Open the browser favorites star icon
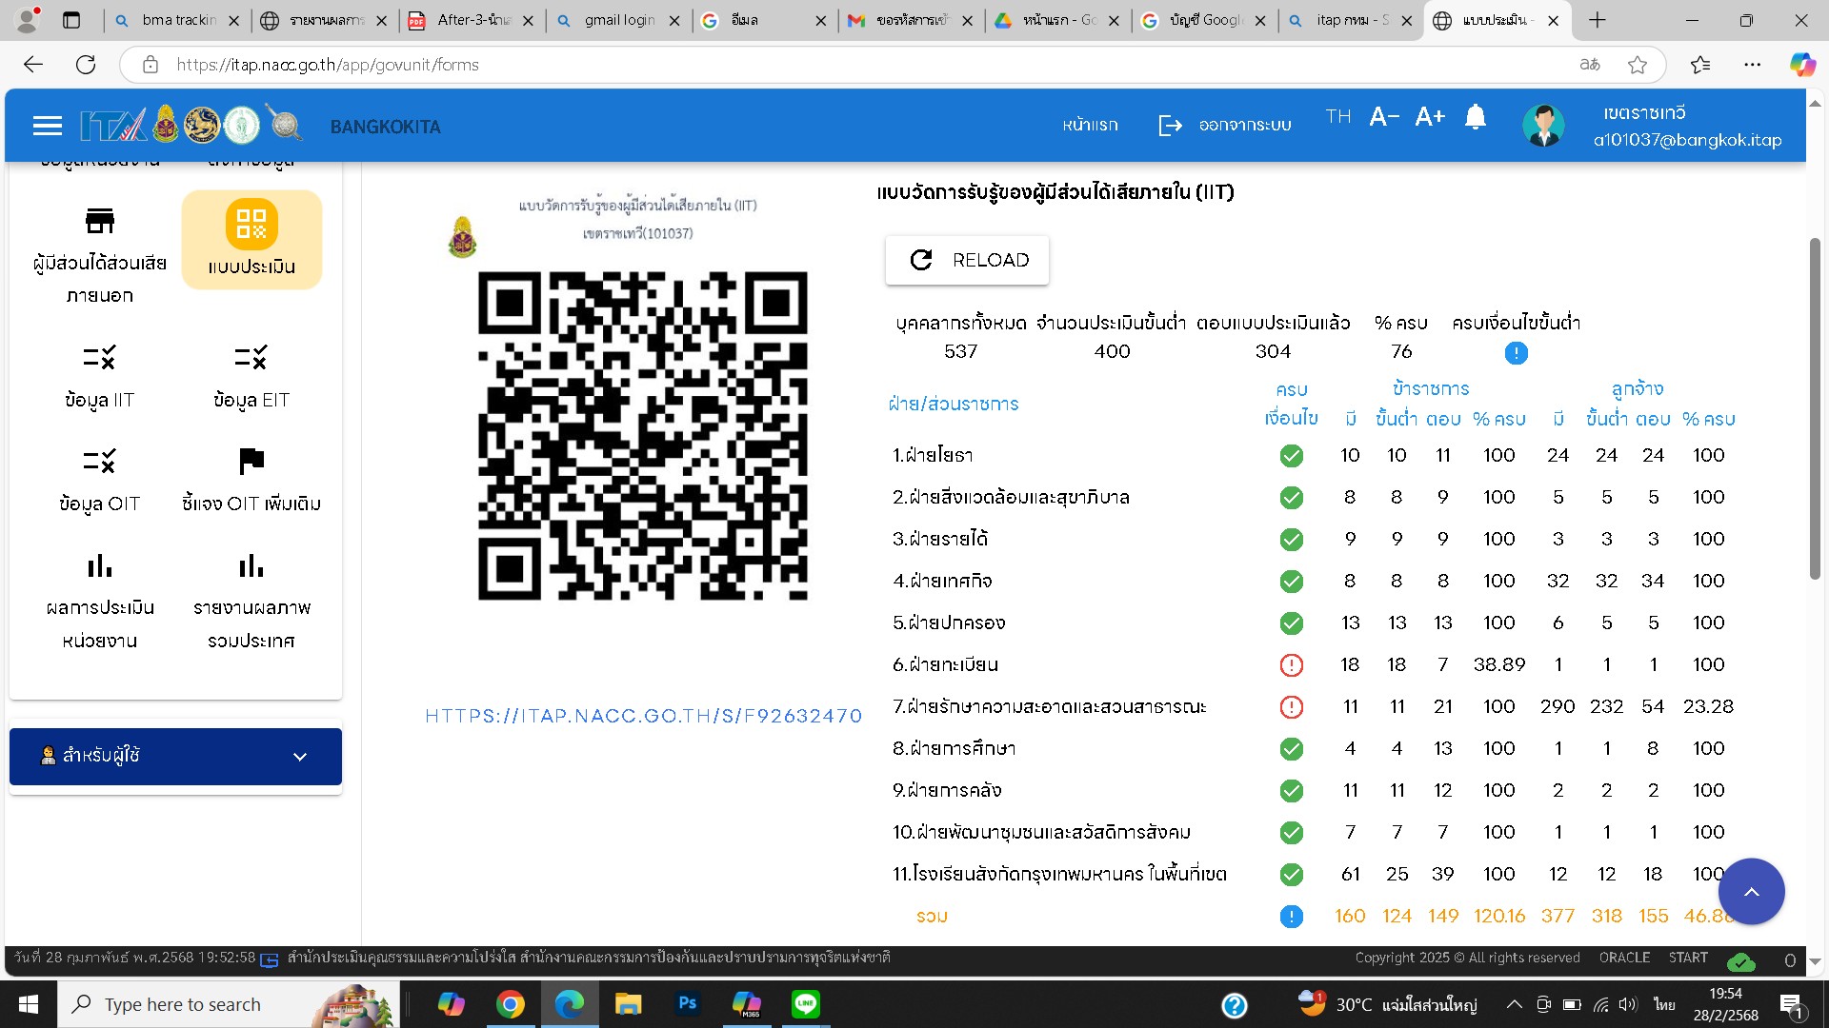This screenshot has height=1028, width=1829. [x=1637, y=65]
